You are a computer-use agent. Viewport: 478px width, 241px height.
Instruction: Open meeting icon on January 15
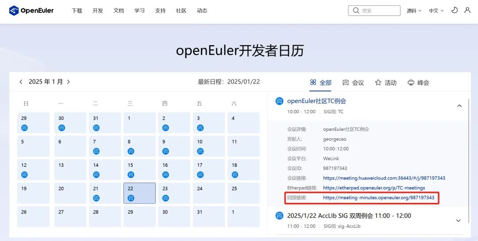point(131,175)
